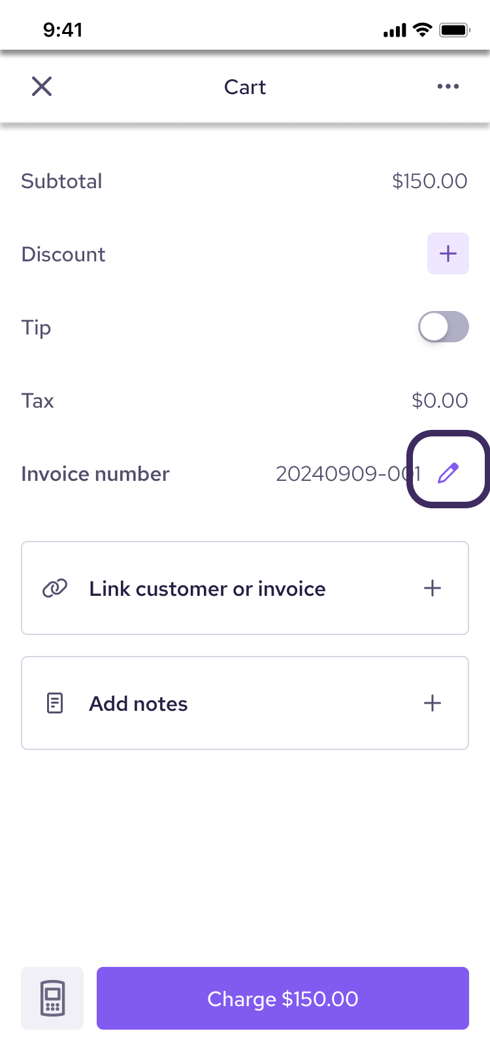Select the Add notes label
This screenshot has height=1061, width=490.
coord(139,704)
